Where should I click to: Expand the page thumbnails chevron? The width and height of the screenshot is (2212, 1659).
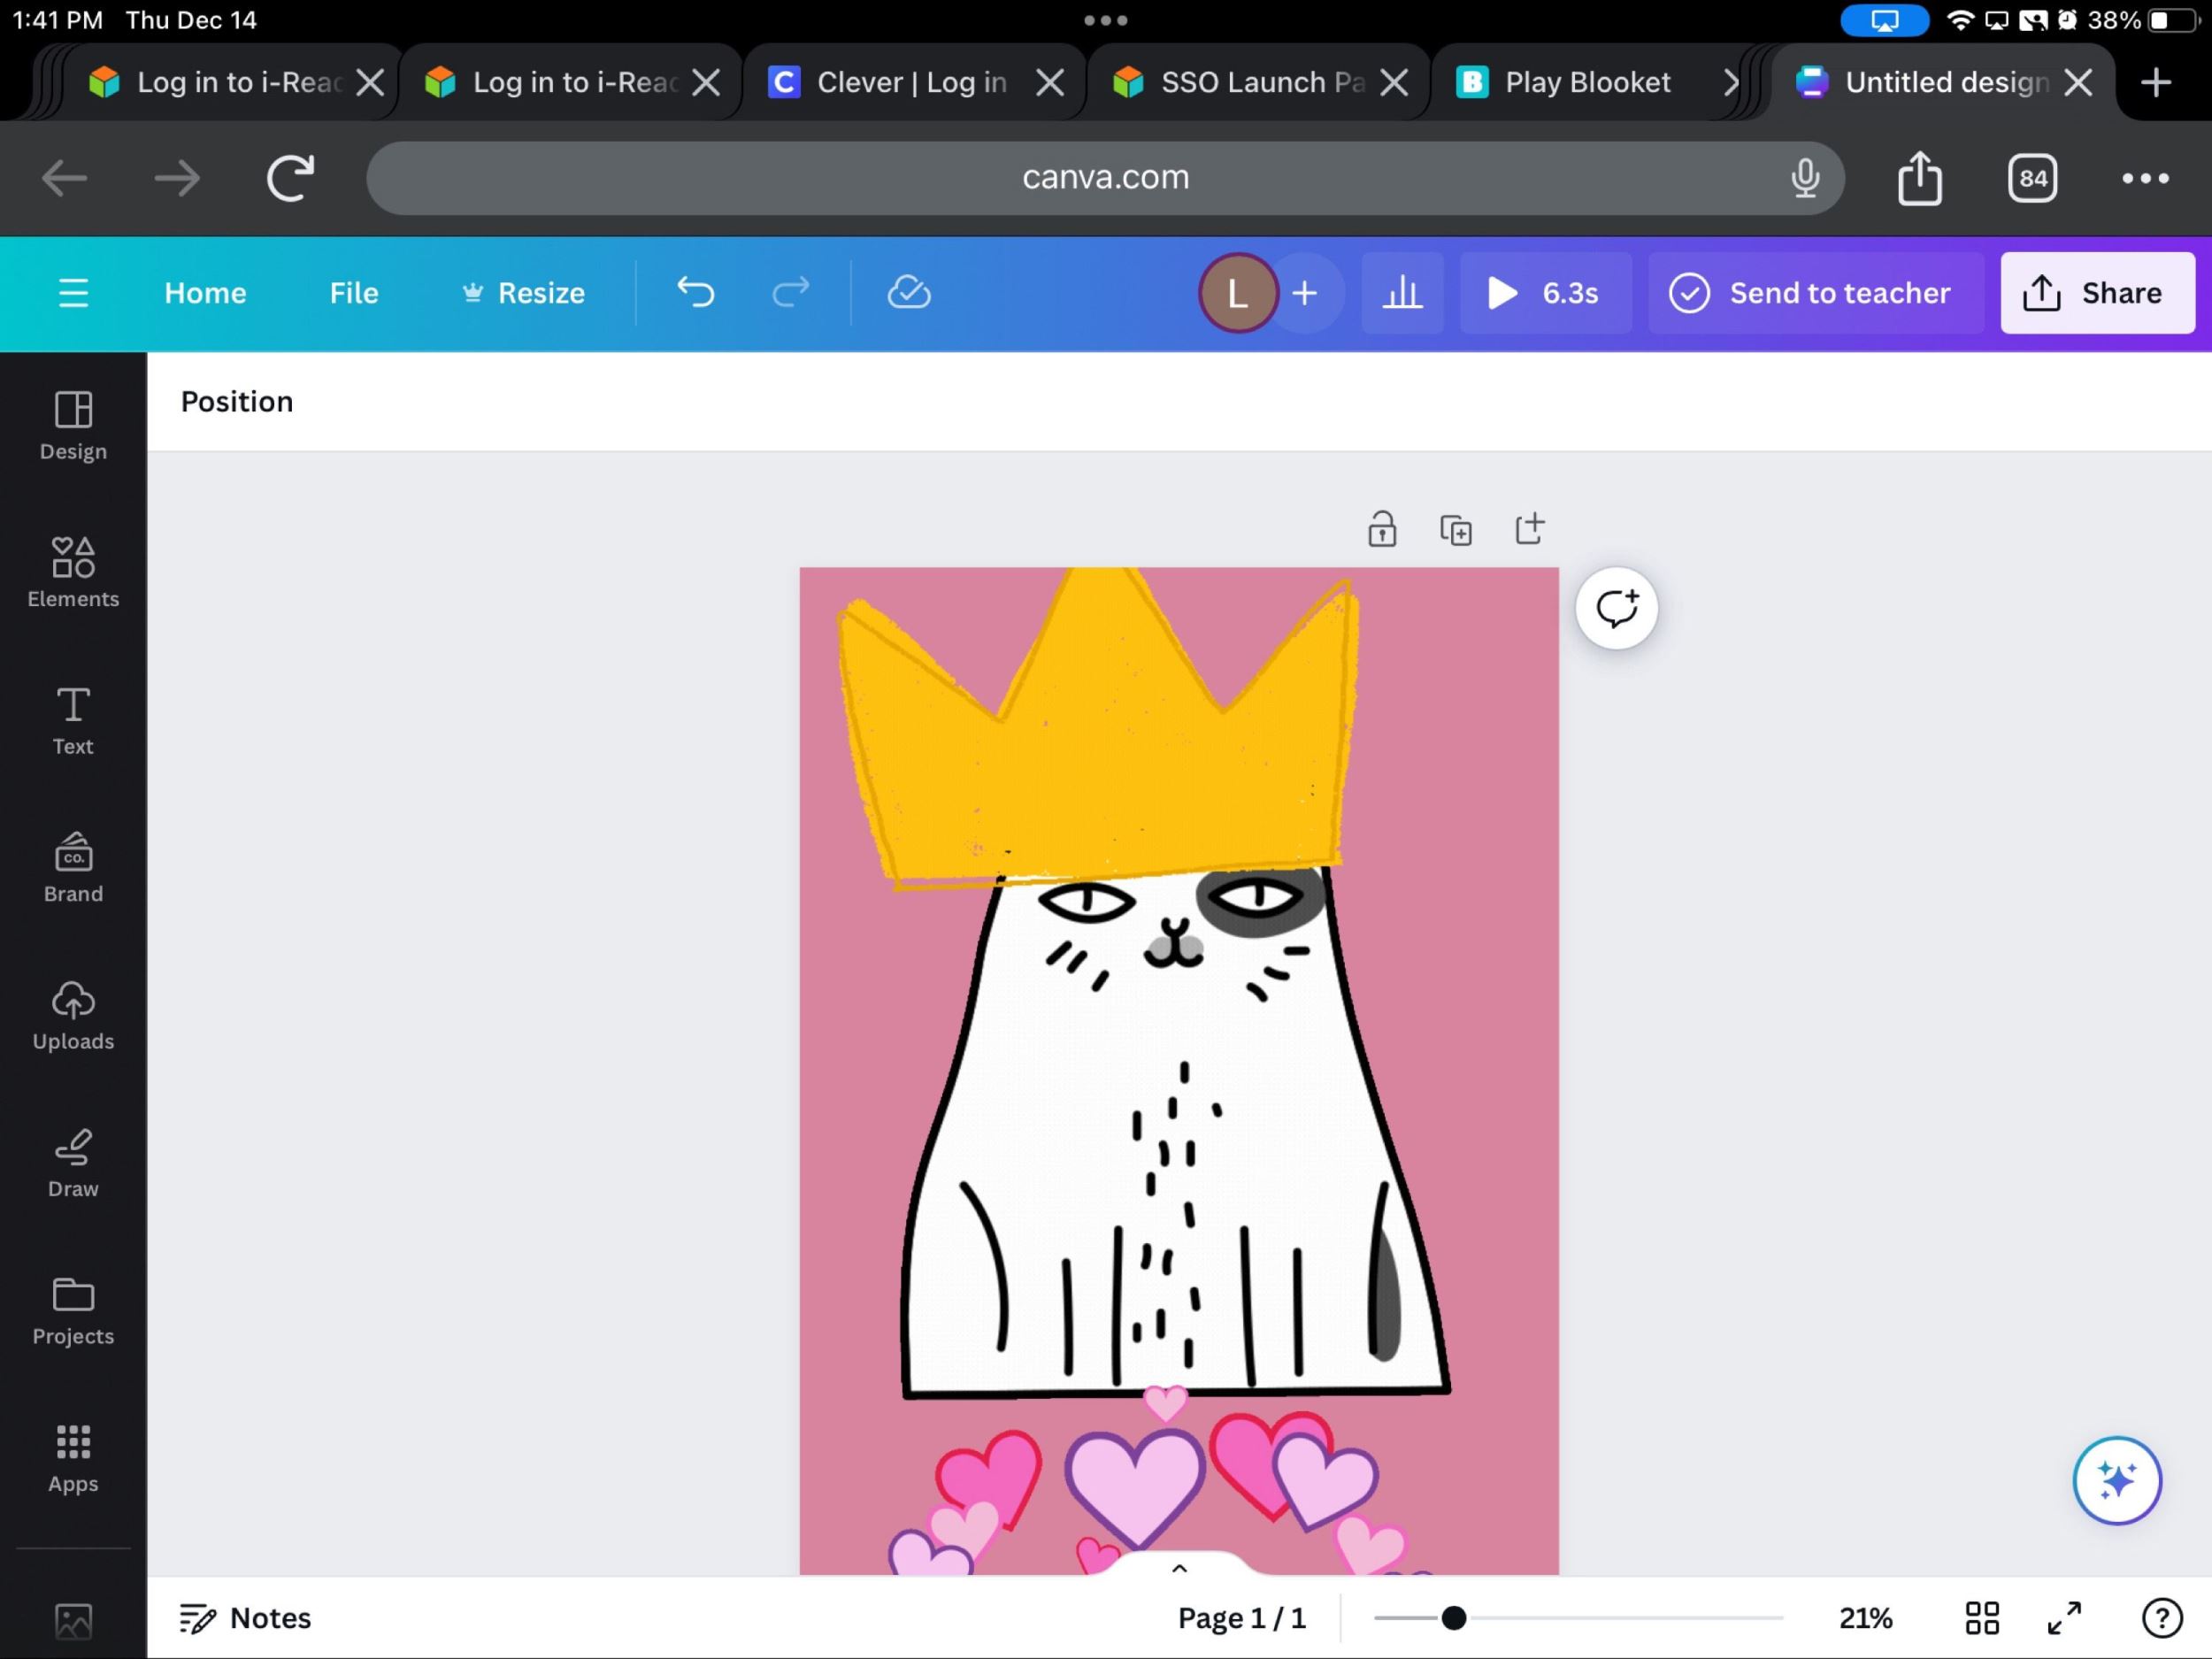click(1179, 1567)
